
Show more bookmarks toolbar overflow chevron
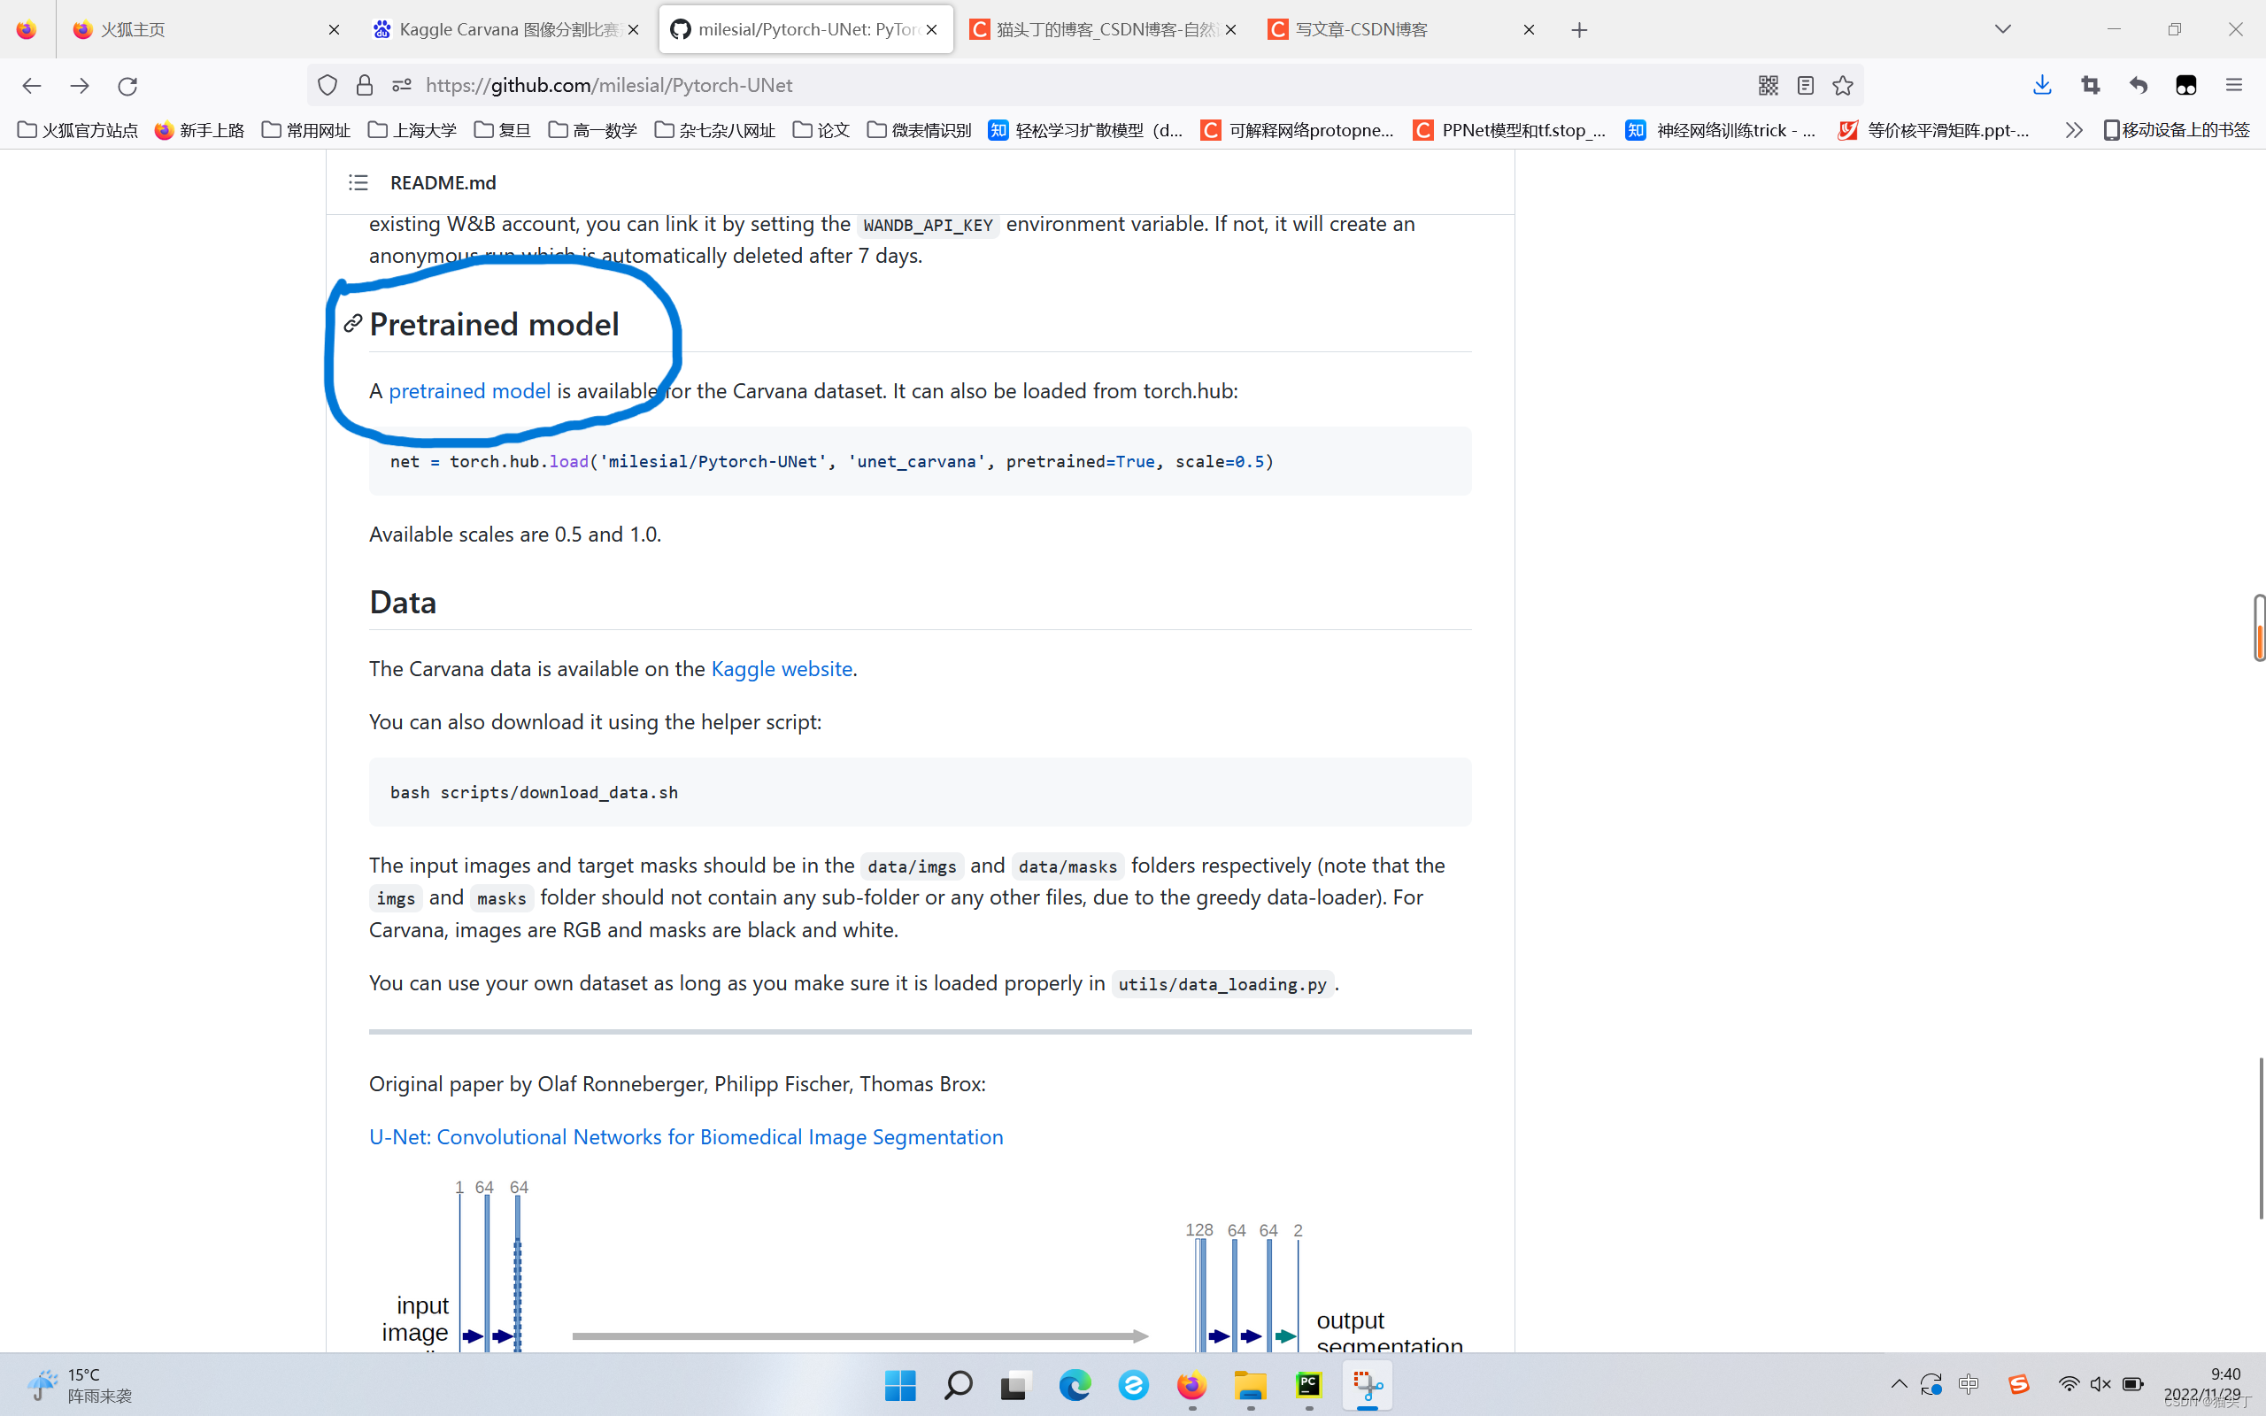tap(2072, 130)
